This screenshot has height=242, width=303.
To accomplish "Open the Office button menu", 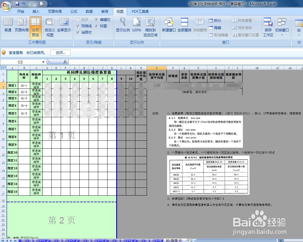I will pos(6,6).
